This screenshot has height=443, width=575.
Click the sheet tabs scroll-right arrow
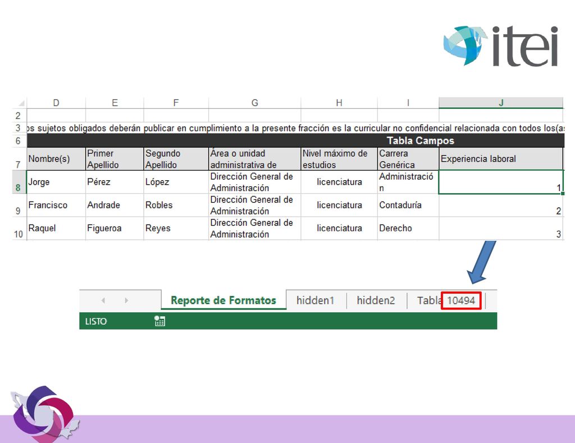click(126, 300)
